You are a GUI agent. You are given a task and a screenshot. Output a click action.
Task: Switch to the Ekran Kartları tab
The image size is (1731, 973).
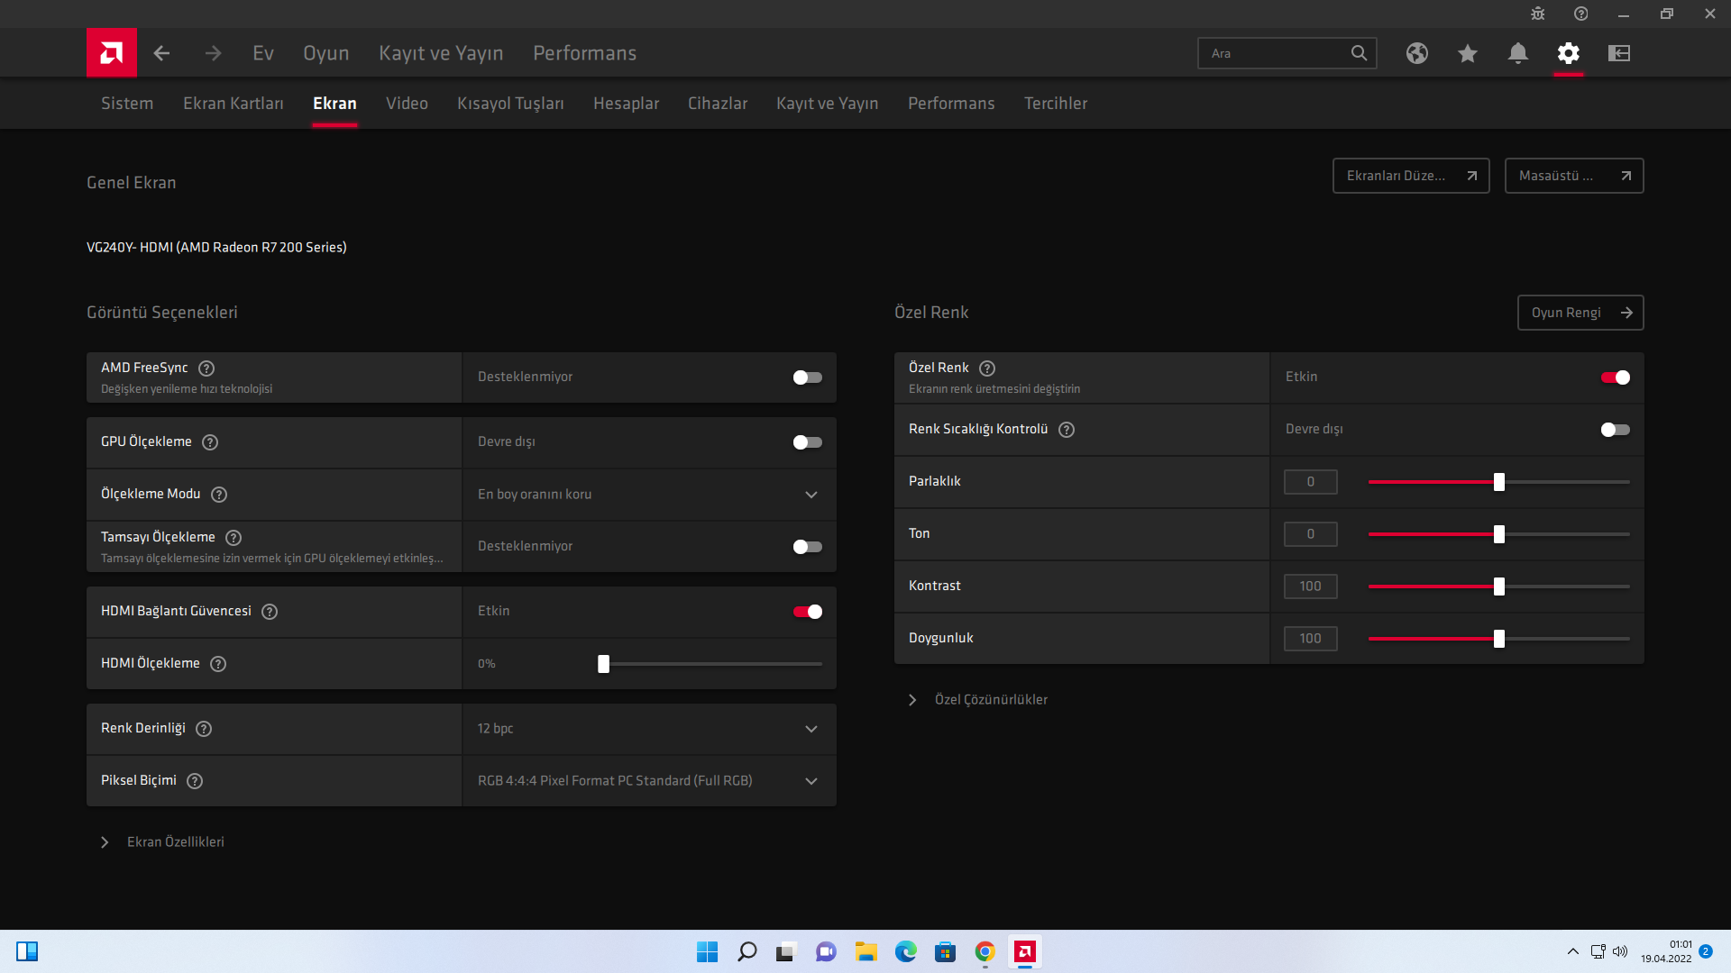pyautogui.click(x=233, y=104)
